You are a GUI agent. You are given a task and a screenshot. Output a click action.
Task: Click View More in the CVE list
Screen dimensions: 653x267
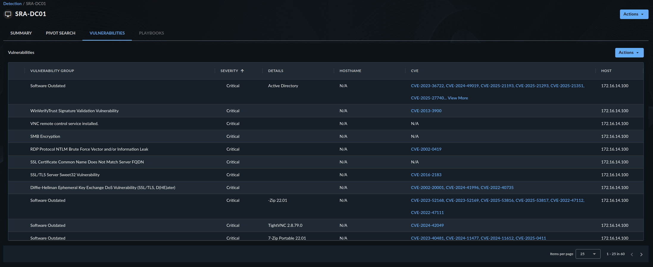[x=457, y=98]
